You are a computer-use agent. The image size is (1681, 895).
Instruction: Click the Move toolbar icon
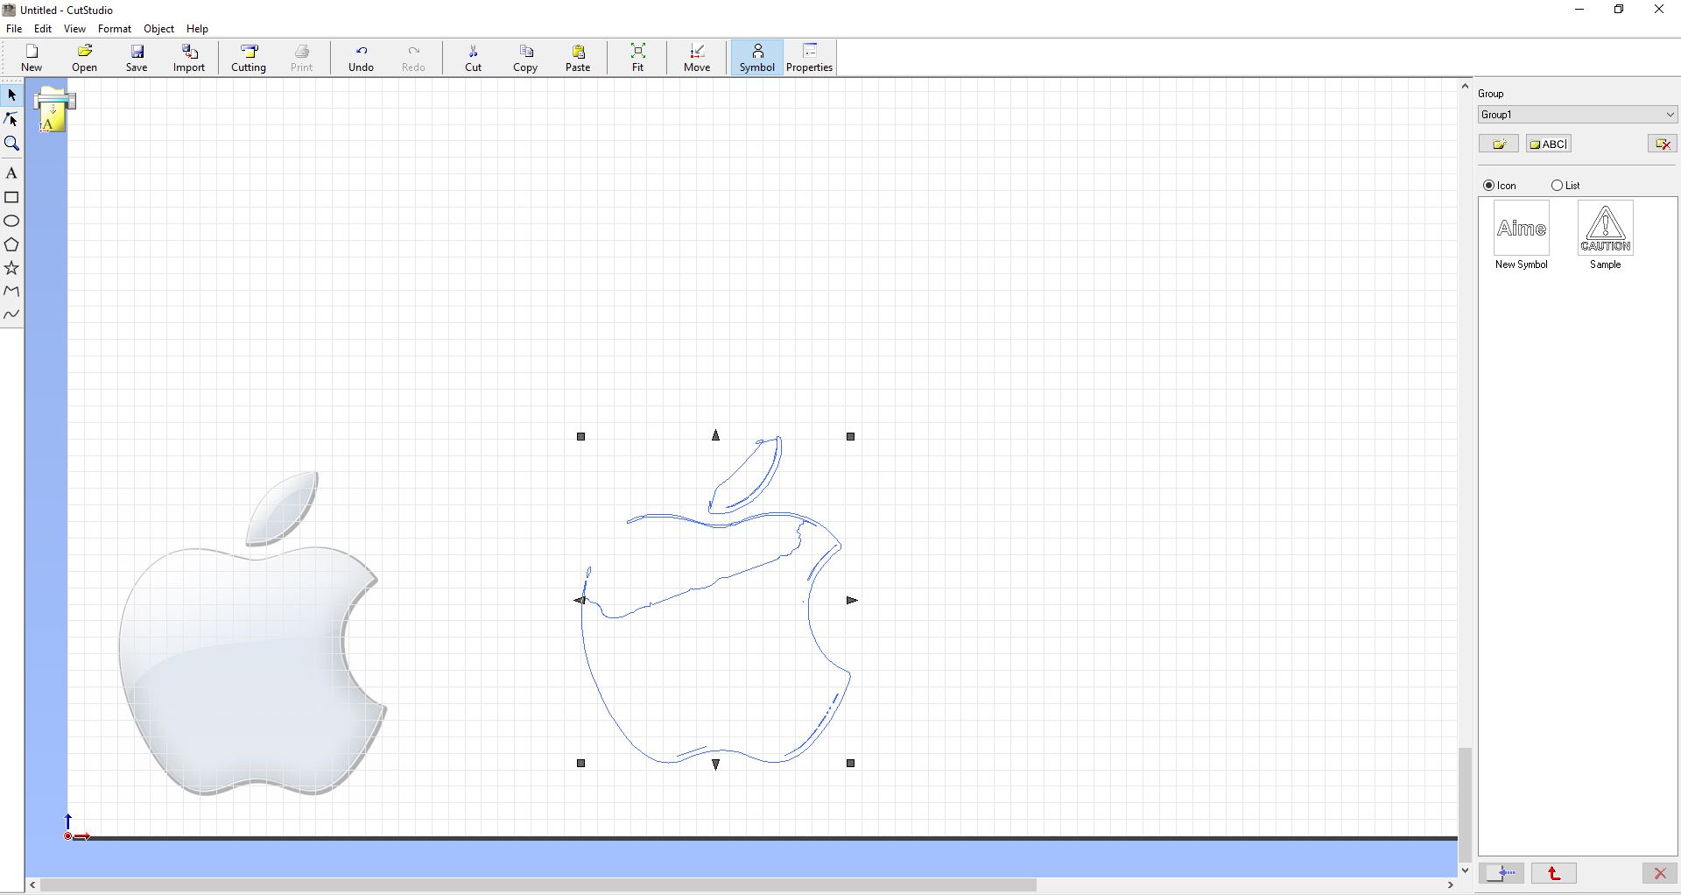tap(697, 58)
